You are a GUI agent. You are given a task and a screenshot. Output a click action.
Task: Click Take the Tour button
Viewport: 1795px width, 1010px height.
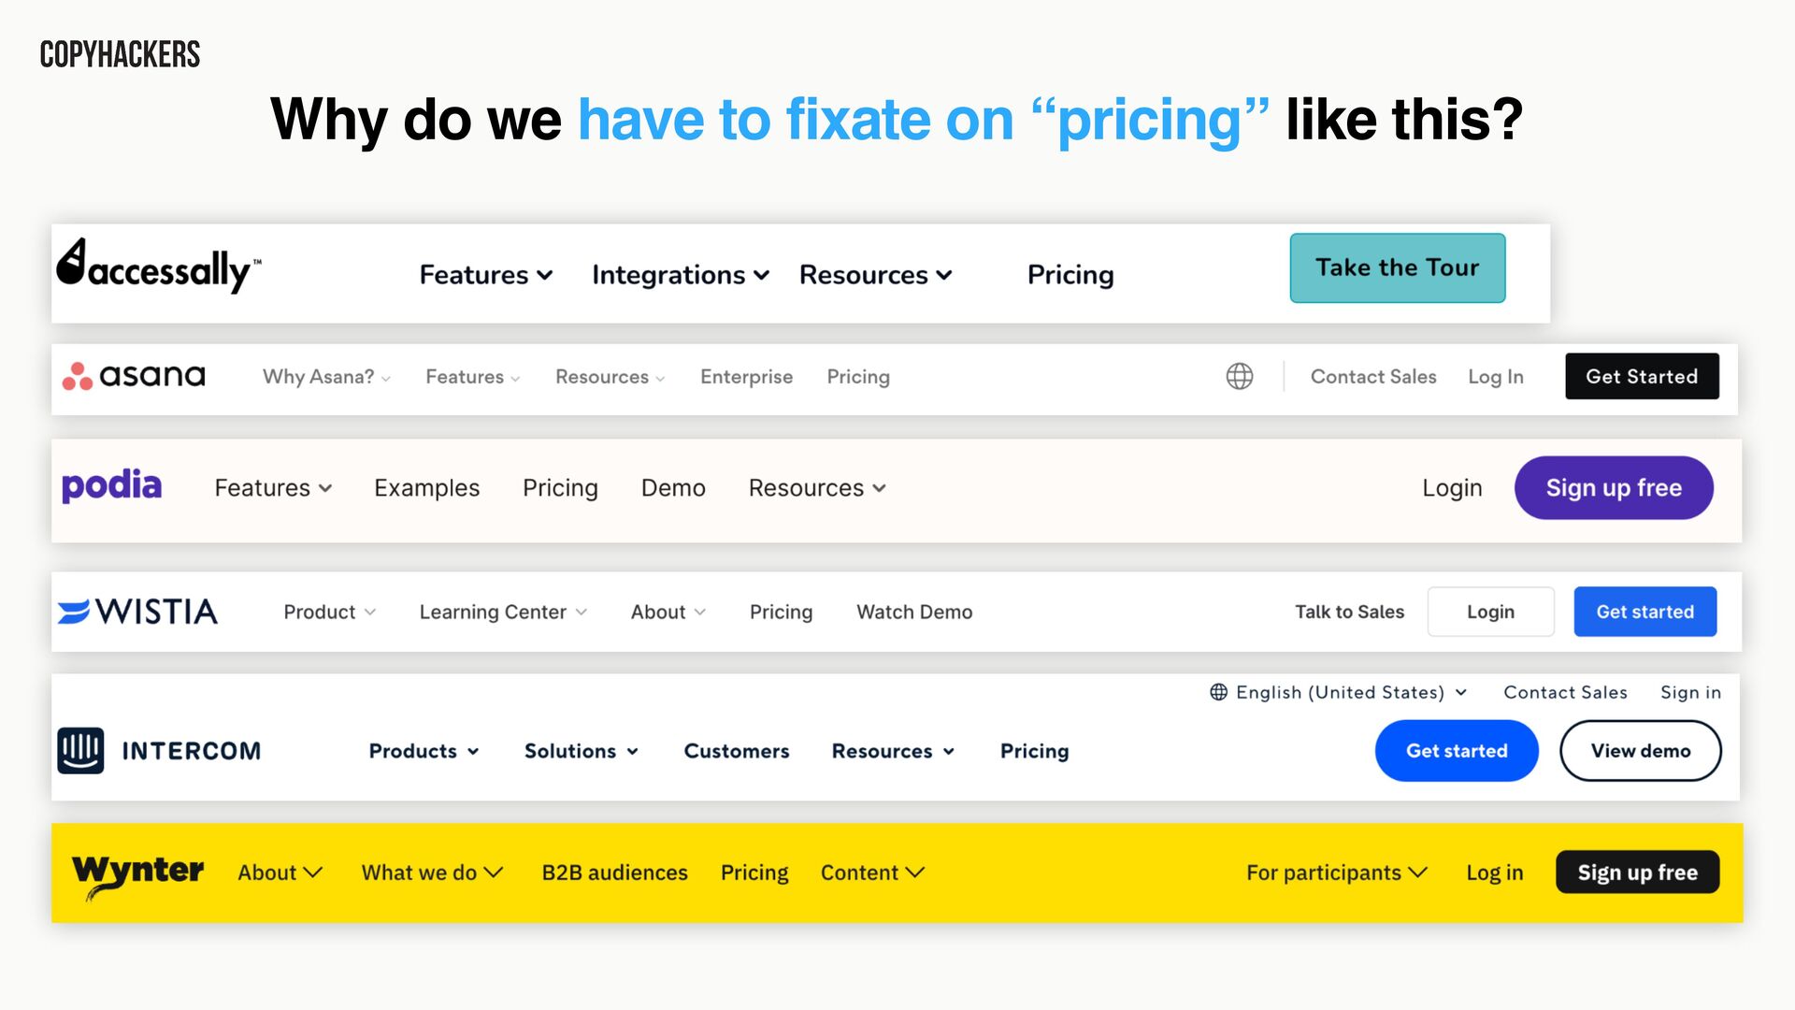tap(1398, 268)
